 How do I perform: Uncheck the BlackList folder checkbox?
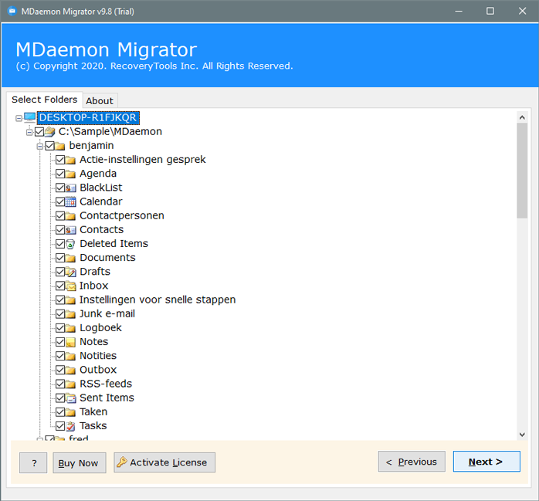(x=60, y=188)
